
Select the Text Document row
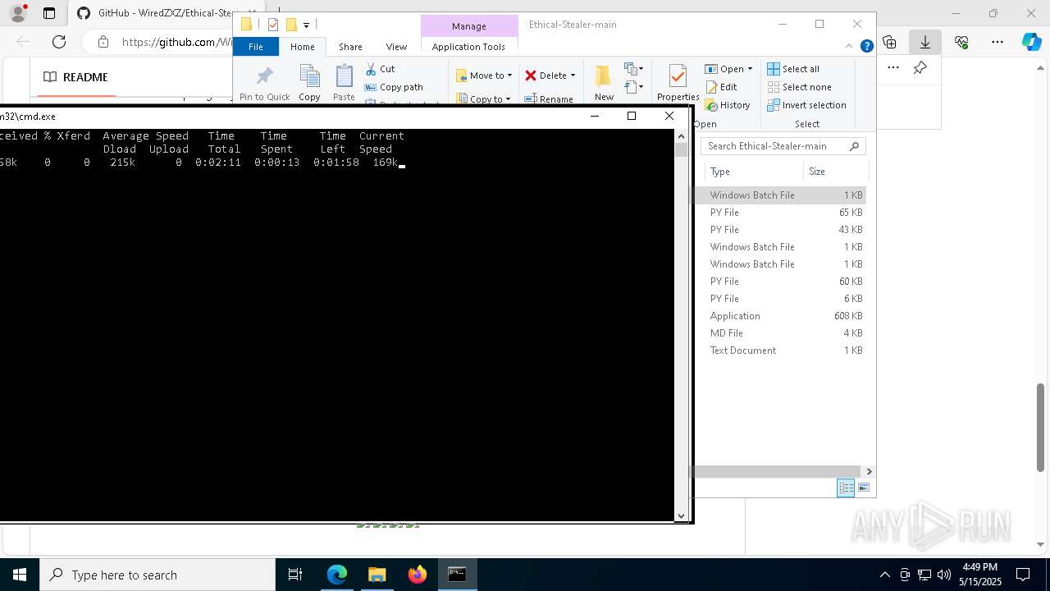pos(779,350)
